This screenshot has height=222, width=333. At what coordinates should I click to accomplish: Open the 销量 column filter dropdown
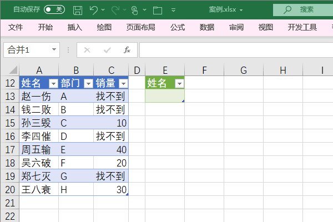pyautogui.click(x=123, y=83)
